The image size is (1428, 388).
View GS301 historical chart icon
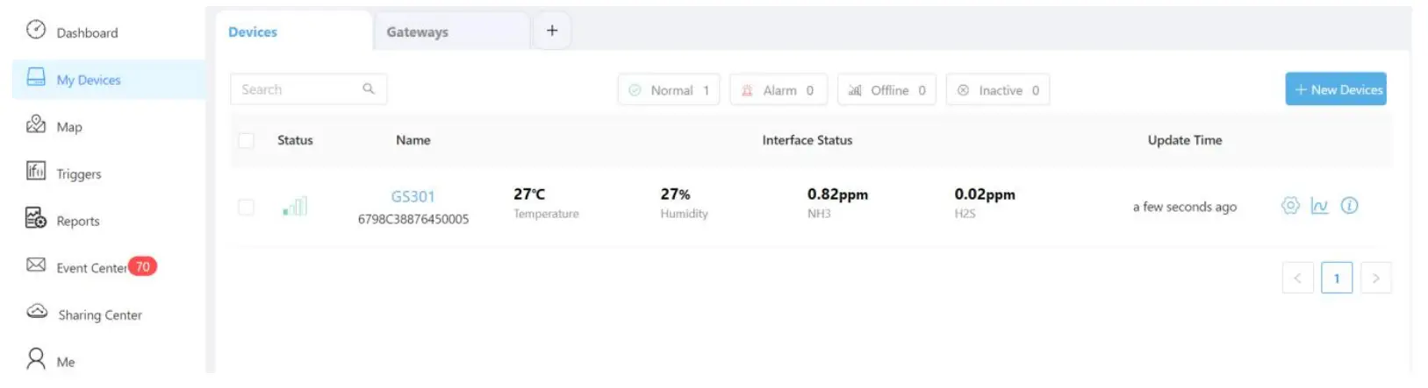(x=1320, y=206)
